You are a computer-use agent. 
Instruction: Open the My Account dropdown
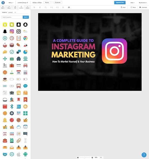point(143,2)
